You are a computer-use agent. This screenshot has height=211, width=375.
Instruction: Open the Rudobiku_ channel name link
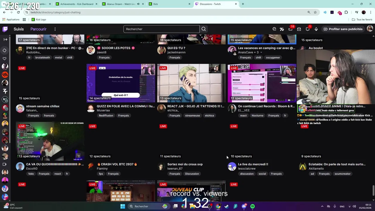33,52
